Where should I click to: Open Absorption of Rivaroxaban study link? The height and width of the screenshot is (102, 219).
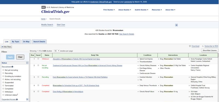coord(76,59)
